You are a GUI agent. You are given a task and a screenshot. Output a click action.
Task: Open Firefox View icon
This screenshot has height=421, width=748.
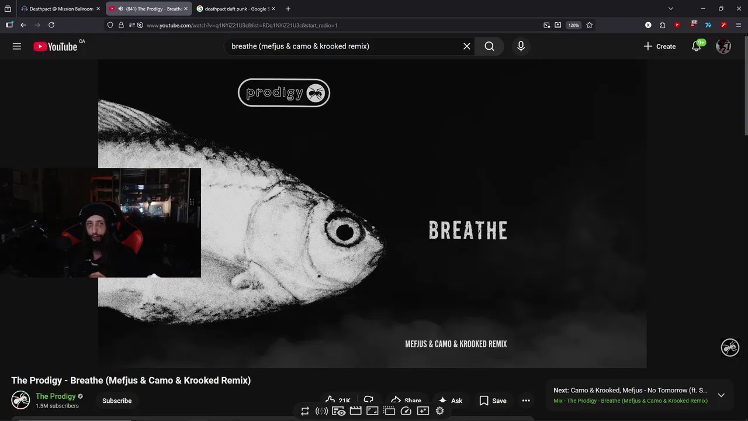coord(8,9)
